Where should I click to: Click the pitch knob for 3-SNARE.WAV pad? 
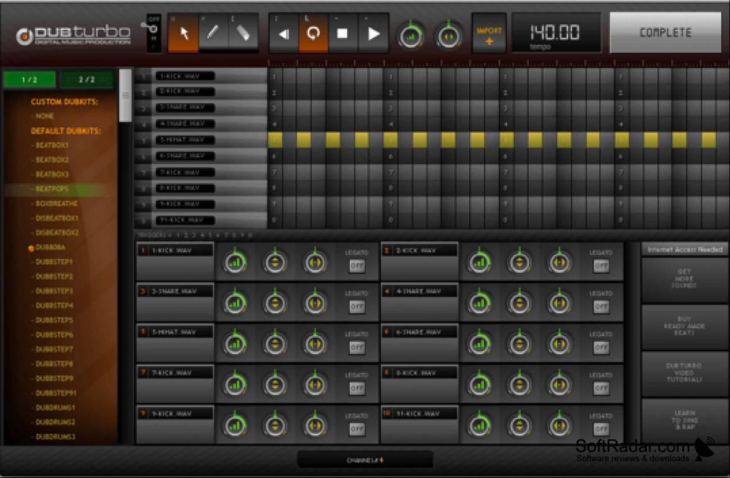click(x=275, y=303)
